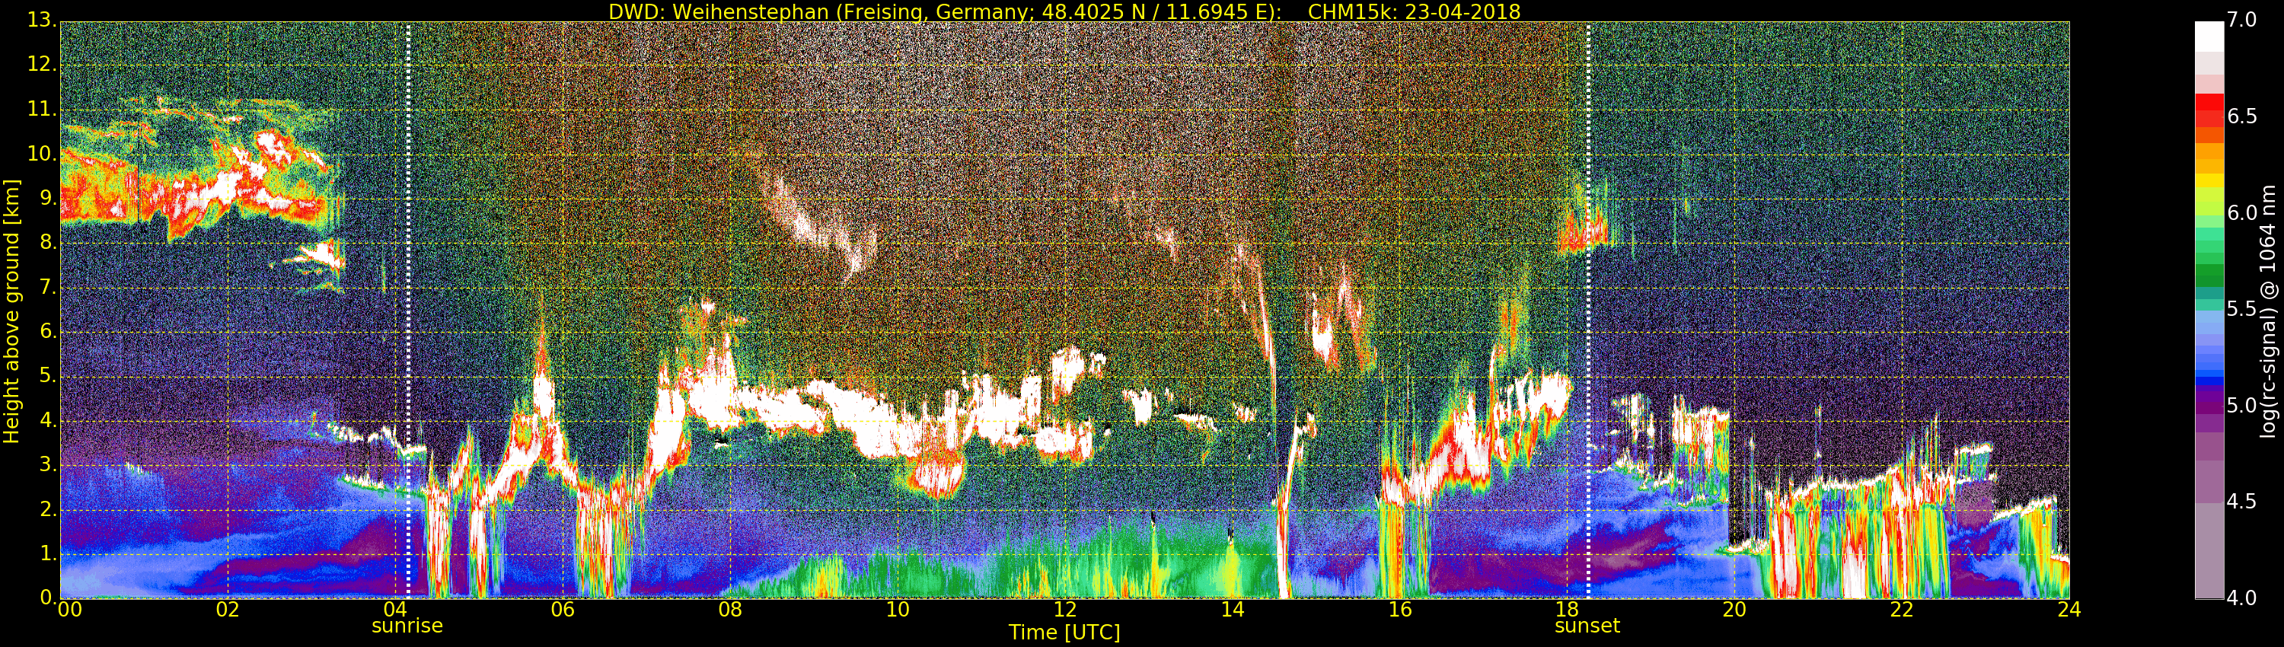
Task: Select the "CHM15k: 23-04-2018" text in the title
Action: tap(1415, 11)
